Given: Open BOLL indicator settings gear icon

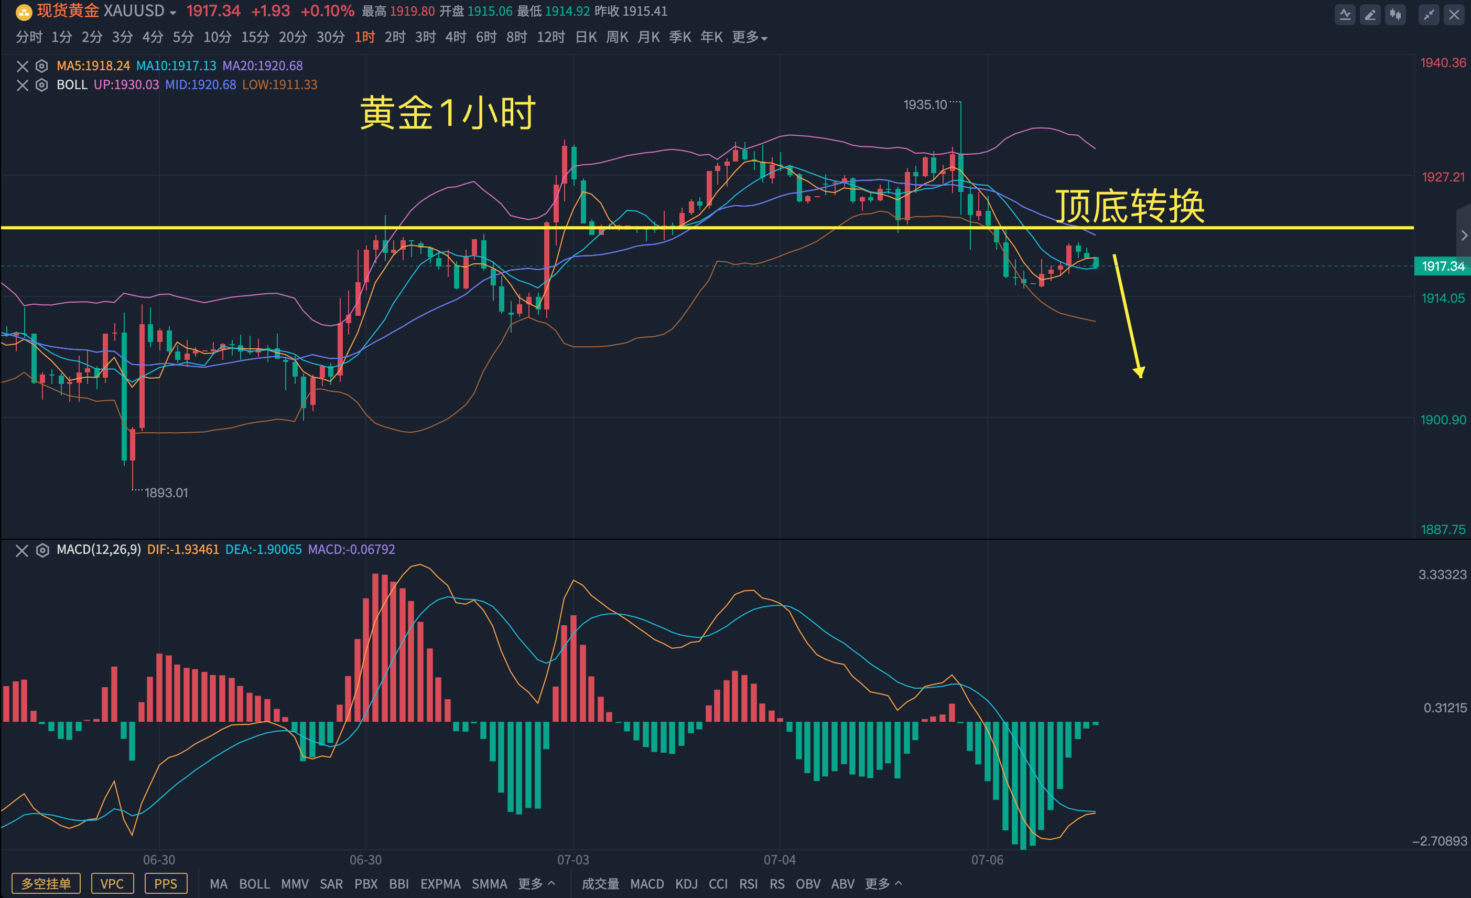Looking at the screenshot, I should (x=42, y=85).
